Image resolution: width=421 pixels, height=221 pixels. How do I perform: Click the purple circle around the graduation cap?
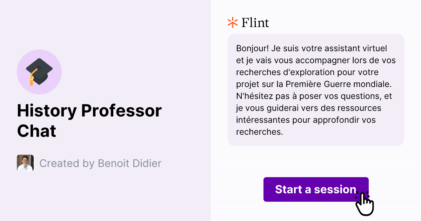tap(39, 72)
